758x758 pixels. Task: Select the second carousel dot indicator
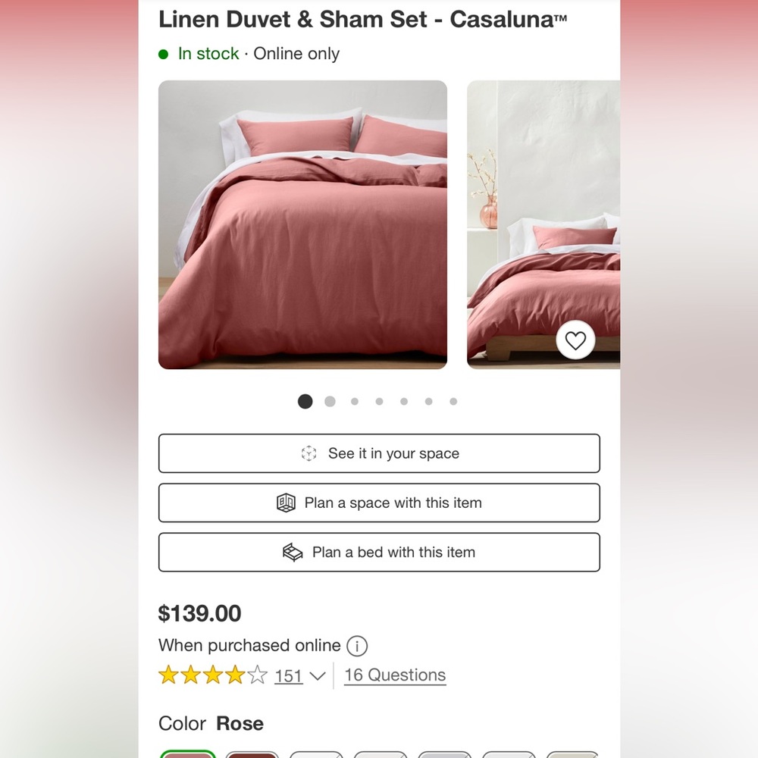tap(330, 401)
